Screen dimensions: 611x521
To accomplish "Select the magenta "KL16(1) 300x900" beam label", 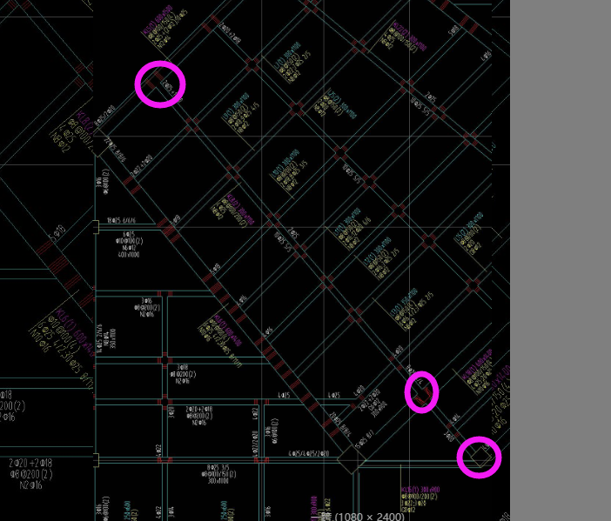I will click(420, 490).
